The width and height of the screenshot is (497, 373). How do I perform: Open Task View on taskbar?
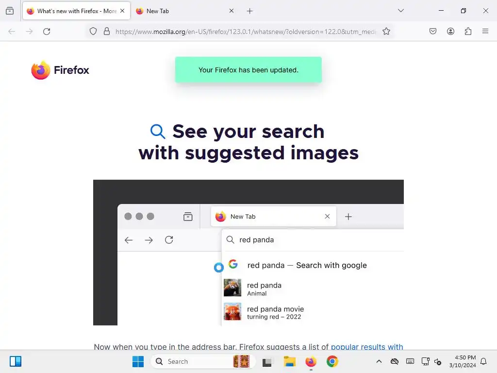[268, 361]
